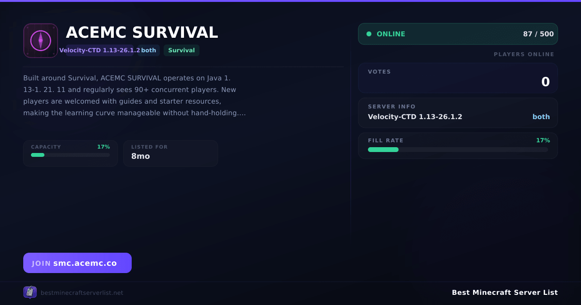Open the bestminecraftserverlist.net footer link

82,293
